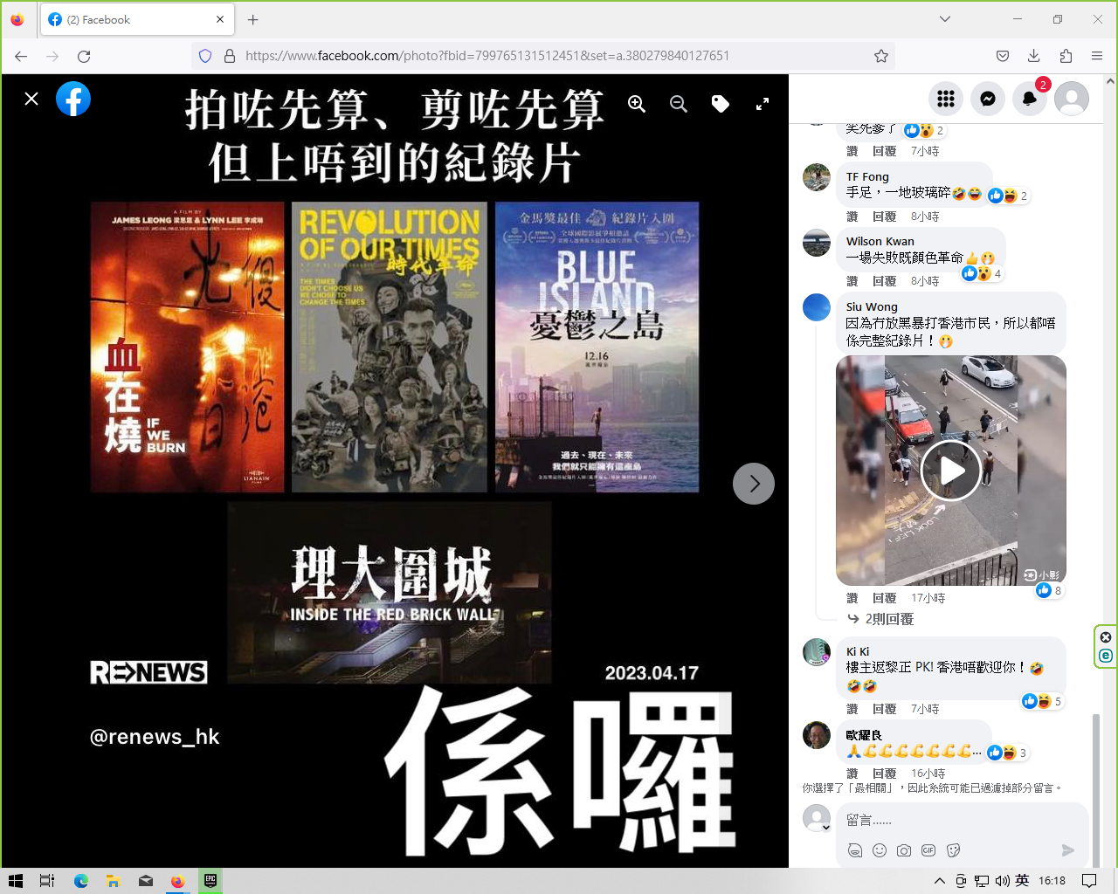Open the Windows Start menu
Image resolution: width=1118 pixels, height=894 pixels.
[x=15, y=881]
